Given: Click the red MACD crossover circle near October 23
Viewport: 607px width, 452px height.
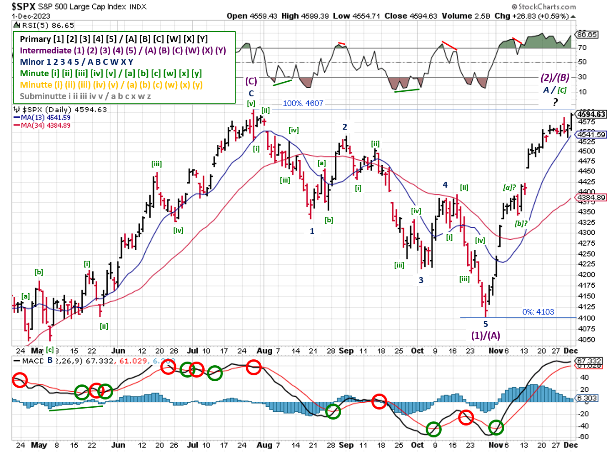Looking at the screenshot, I should click(x=466, y=417).
